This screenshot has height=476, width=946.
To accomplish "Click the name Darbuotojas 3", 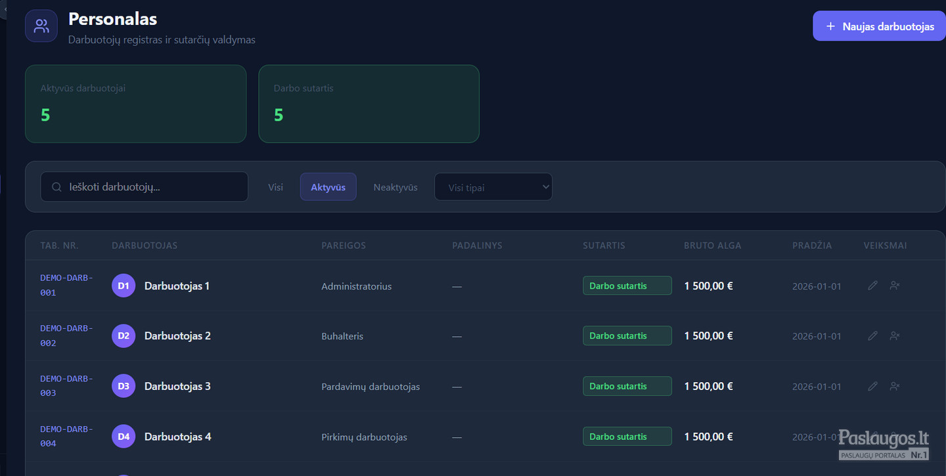I will [177, 386].
